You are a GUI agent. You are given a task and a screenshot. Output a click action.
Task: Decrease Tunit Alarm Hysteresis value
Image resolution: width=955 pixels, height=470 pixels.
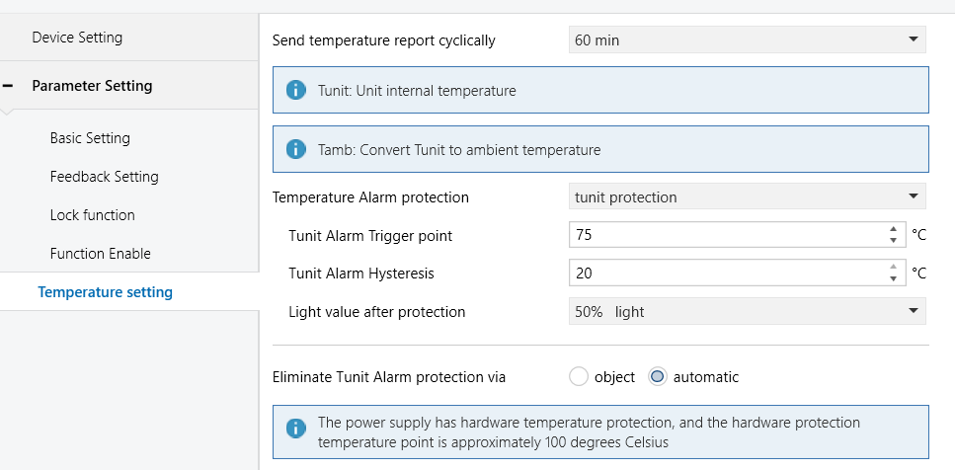pos(893,278)
